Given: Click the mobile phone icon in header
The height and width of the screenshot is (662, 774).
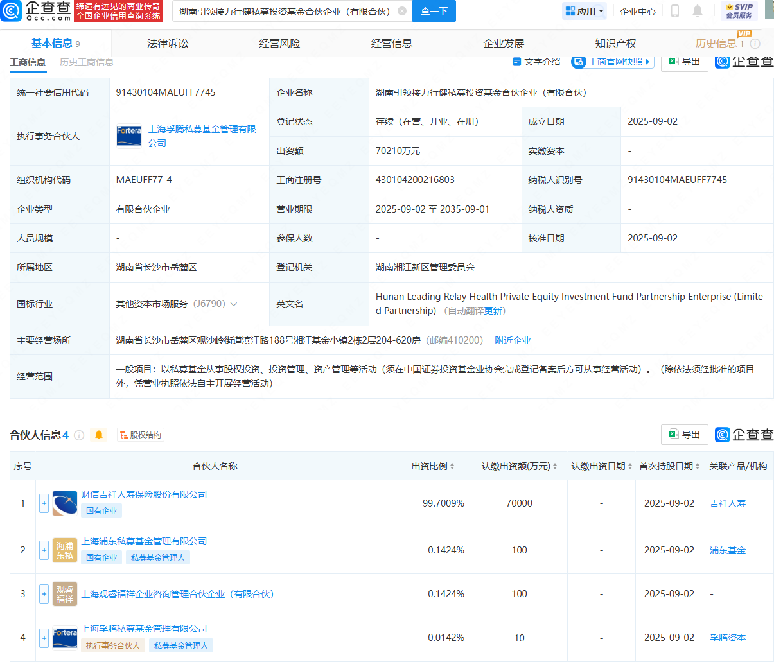Looking at the screenshot, I should pyautogui.click(x=674, y=11).
